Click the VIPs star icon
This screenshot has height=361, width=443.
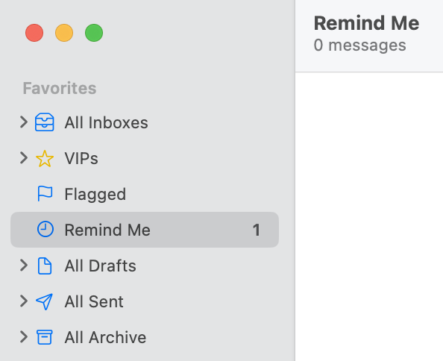tap(45, 158)
